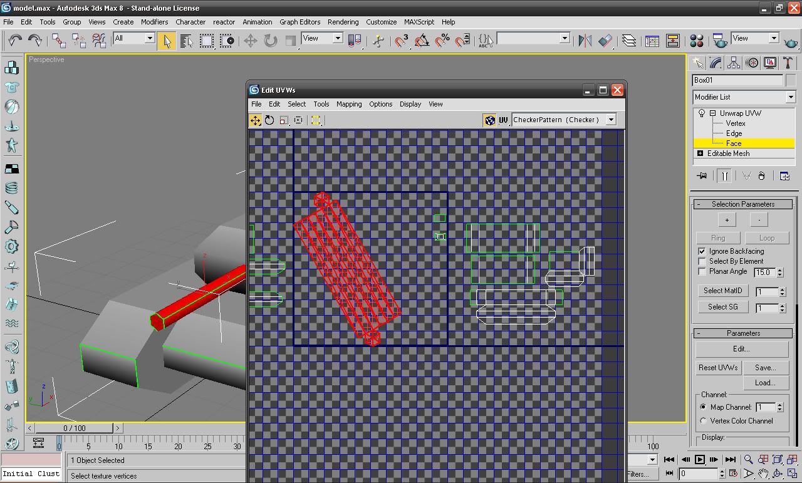802x483 pixels.
Task: Select Rotate tool in Edit UVWs toolbar
Action: pos(270,120)
